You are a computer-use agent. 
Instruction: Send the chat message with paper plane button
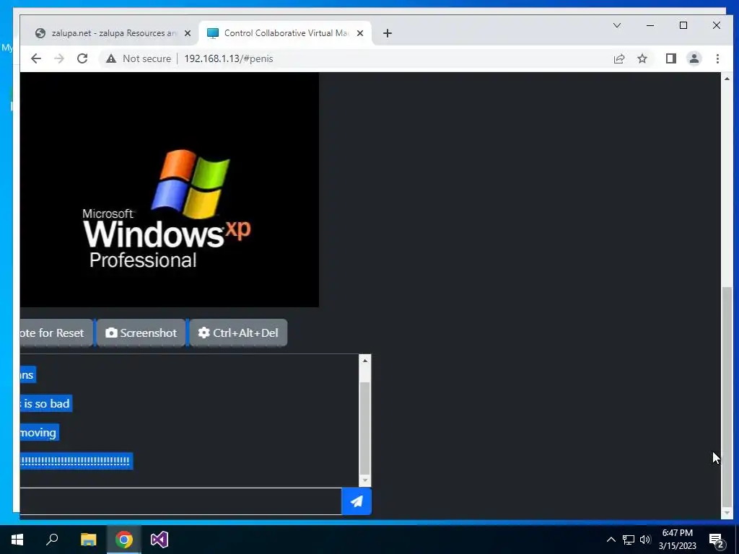click(357, 501)
